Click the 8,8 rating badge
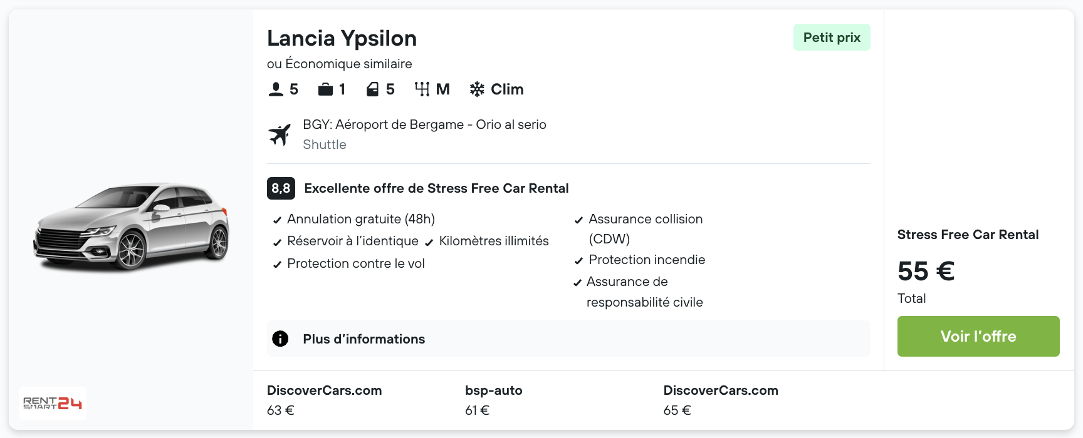This screenshot has height=438, width=1083. point(281,188)
